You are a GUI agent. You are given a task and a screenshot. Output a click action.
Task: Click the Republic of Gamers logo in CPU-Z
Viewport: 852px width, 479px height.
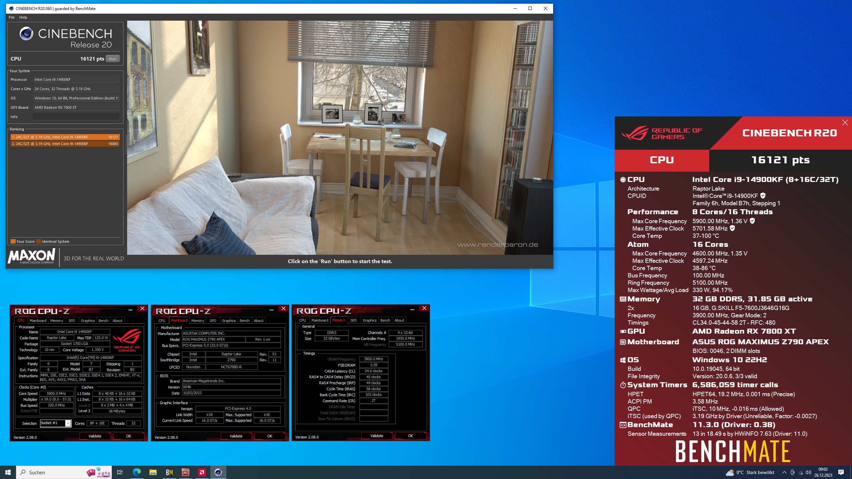(x=127, y=340)
